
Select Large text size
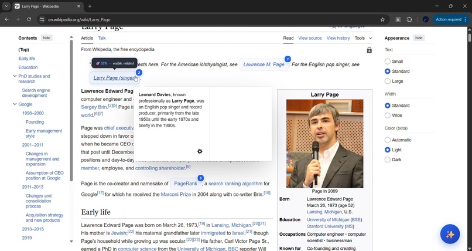pyautogui.click(x=388, y=82)
